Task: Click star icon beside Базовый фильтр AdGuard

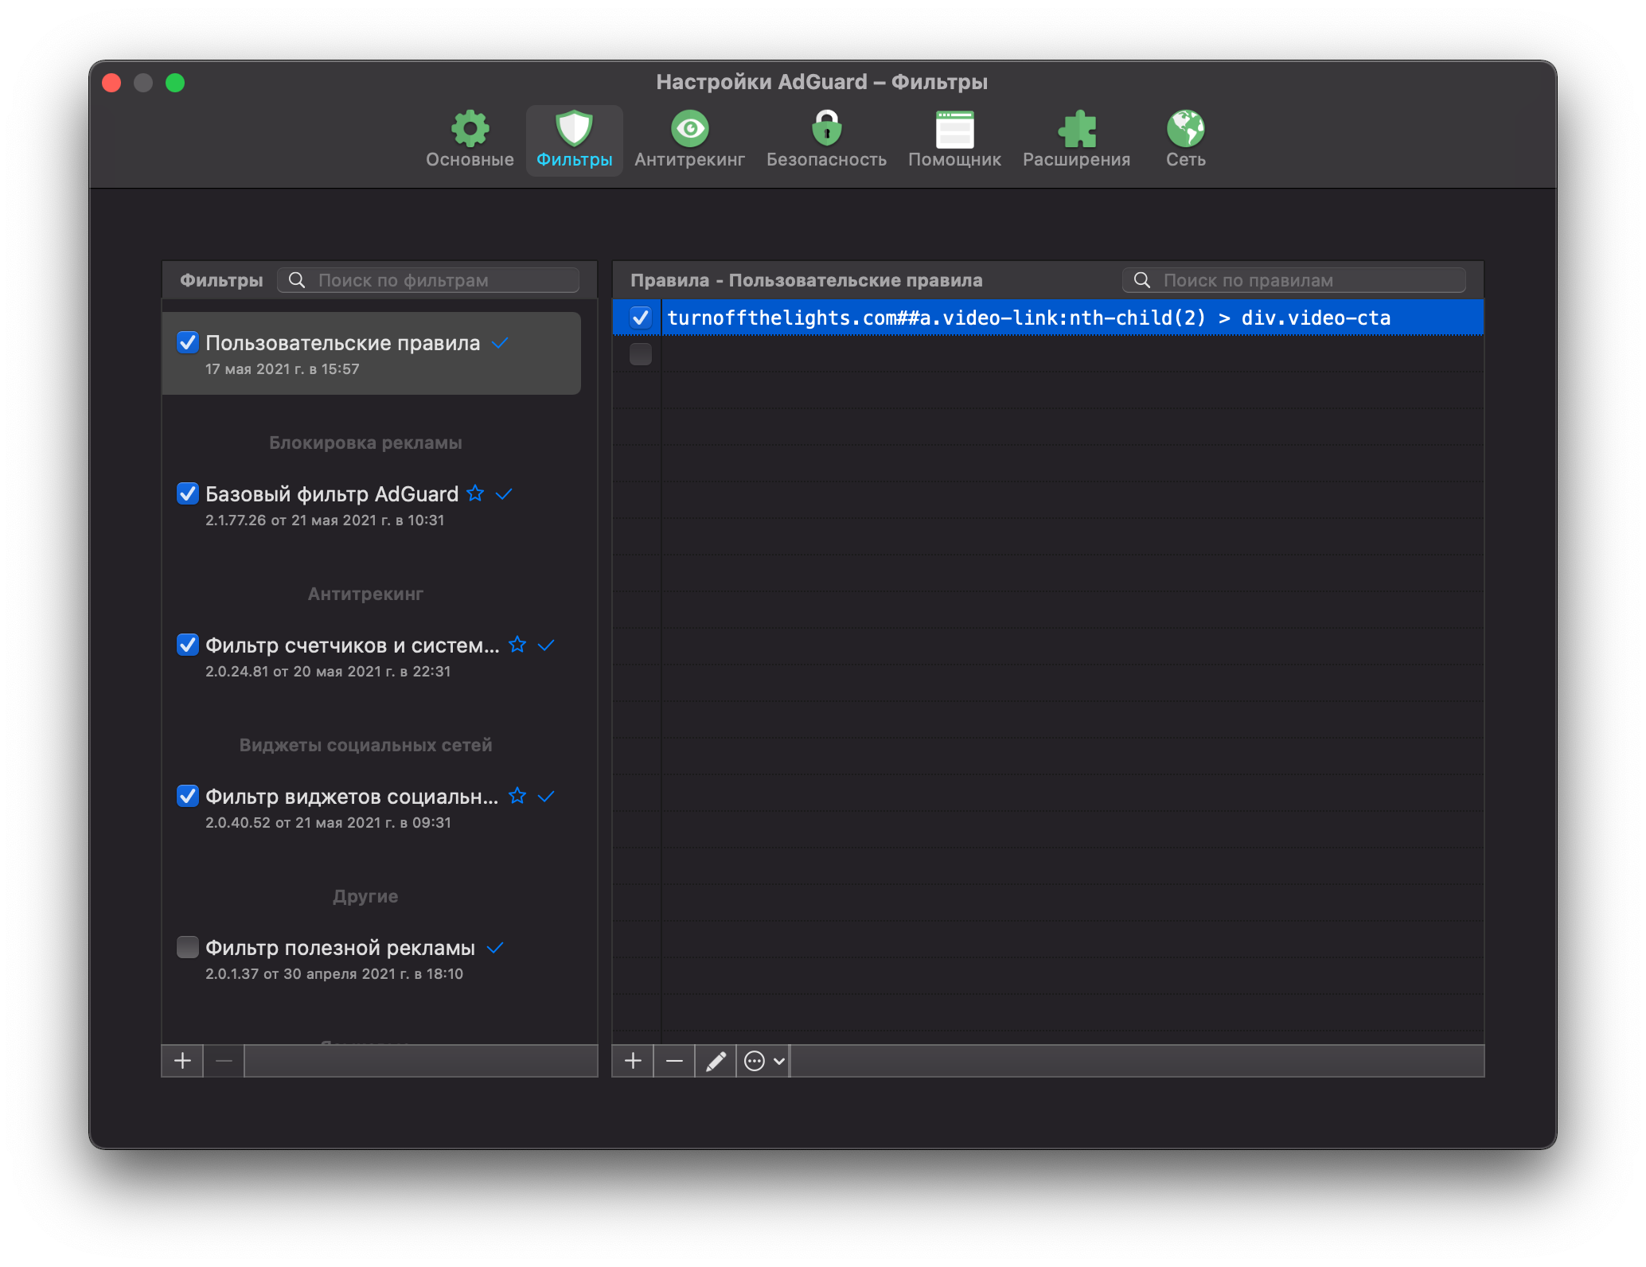Action: [475, 493]
